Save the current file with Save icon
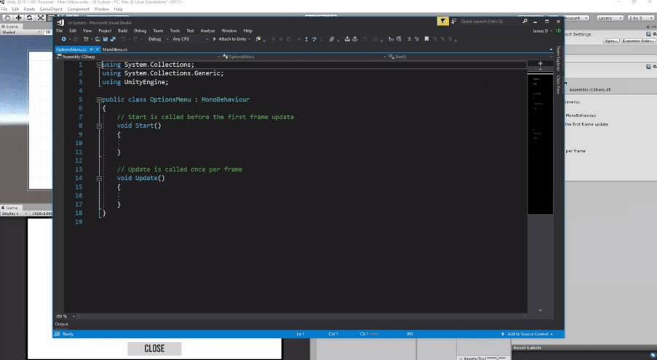Viewport: 657px width, 360px height. 105,39
